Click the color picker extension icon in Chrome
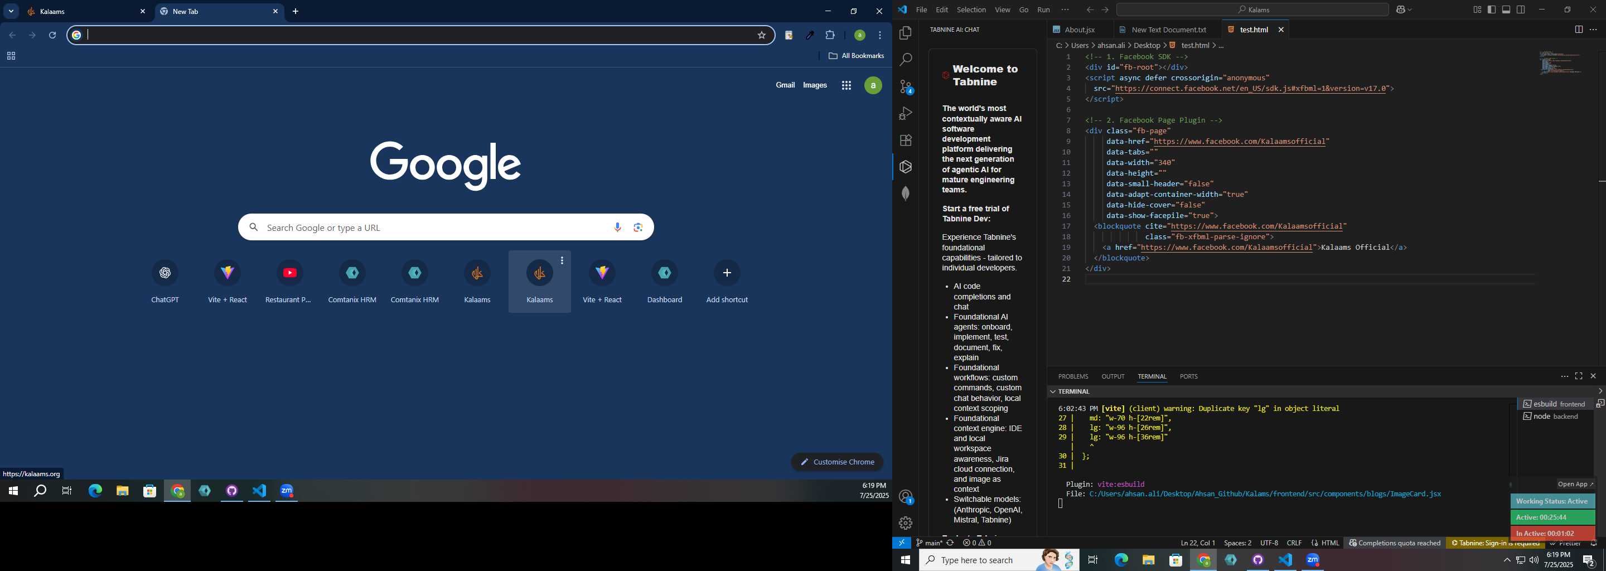This screenshot has width=1606, height=571. pyautogui.click(x=810, y=36)
